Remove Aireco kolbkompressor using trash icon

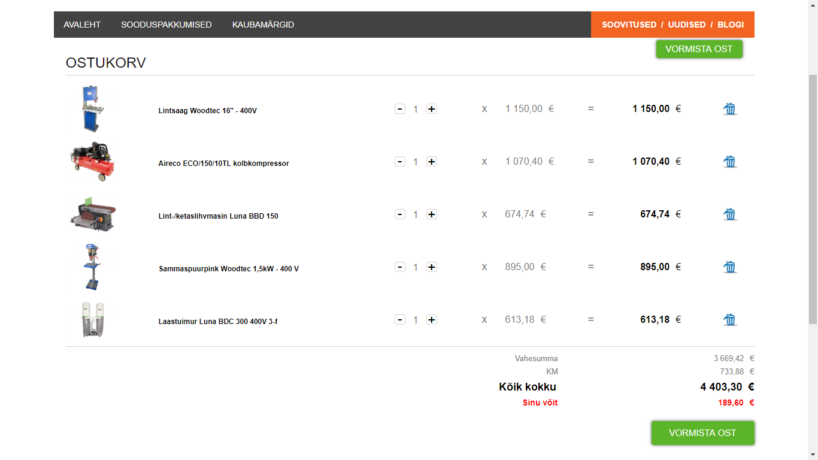(x=729, y=162)
